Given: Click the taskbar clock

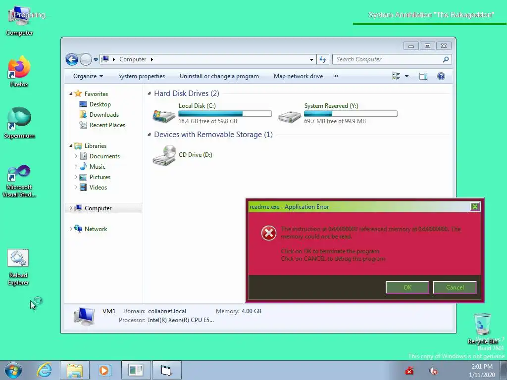Looking at the screenshot, I should click(482, 371).
